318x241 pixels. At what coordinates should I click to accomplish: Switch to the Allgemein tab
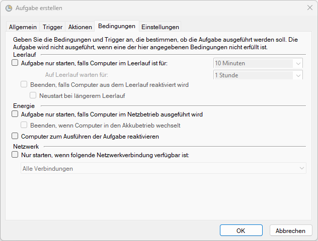tap(23, 27)
